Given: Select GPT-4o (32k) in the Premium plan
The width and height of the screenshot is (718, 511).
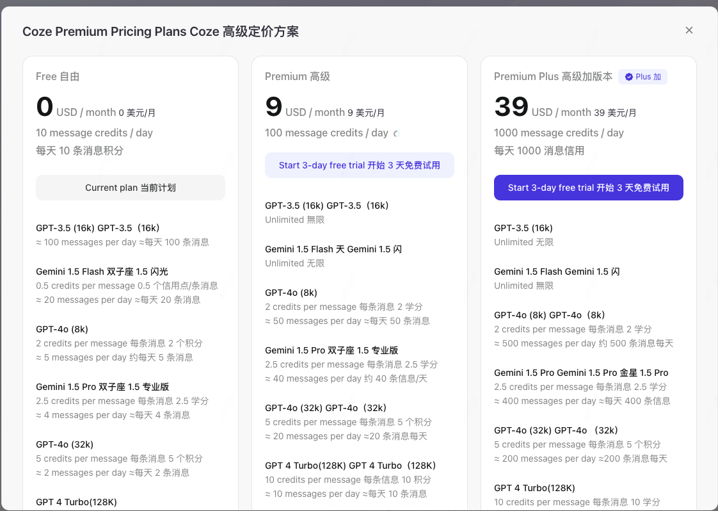Looking at the screenshot, I should tap(326, 409).
